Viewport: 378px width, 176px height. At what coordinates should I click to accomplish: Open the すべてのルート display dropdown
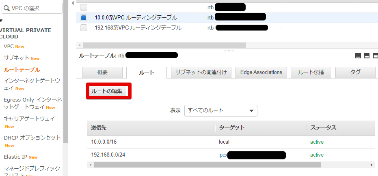tap(220, 111)
